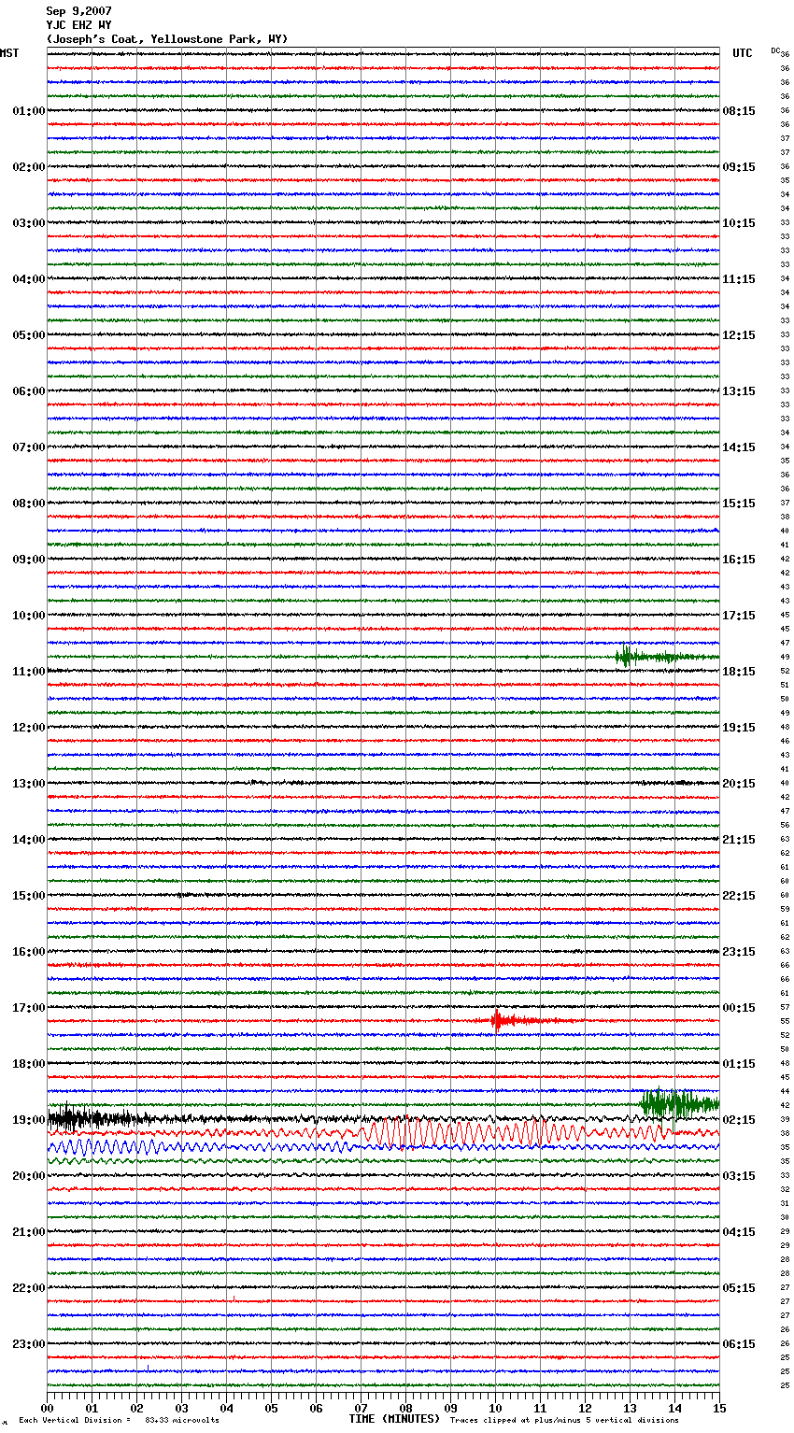Screen dimensions: 794x1433
Task: Click the 'DC' column header
Action: (x=775, y=50)
